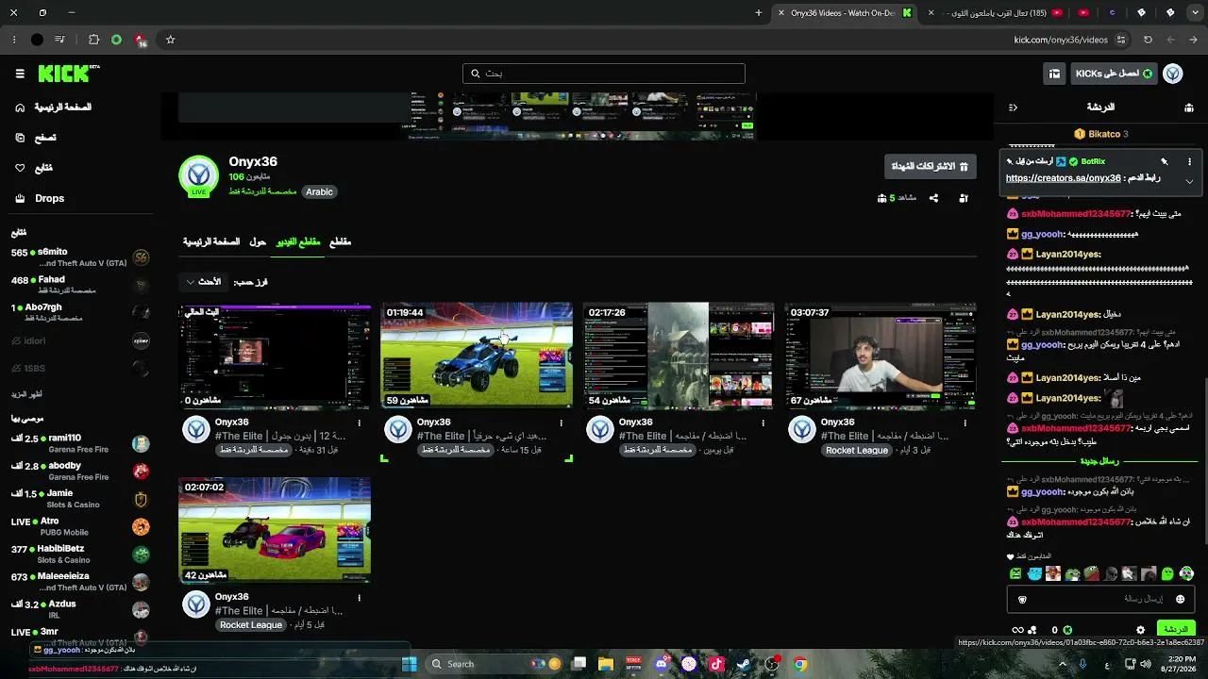This screenshot has width=1208, height=679.
Task: Open the shop box icon in Kick header
Action: 1054,74
